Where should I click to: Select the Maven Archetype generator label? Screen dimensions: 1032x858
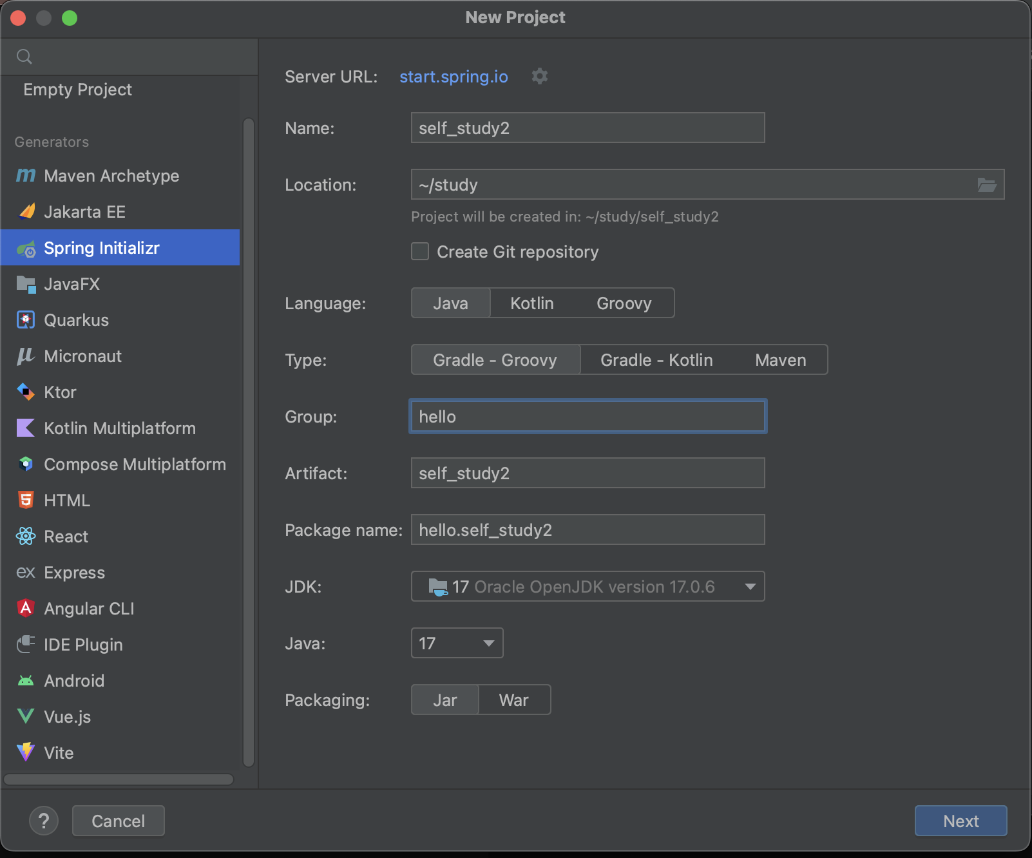tap(111, 175)
